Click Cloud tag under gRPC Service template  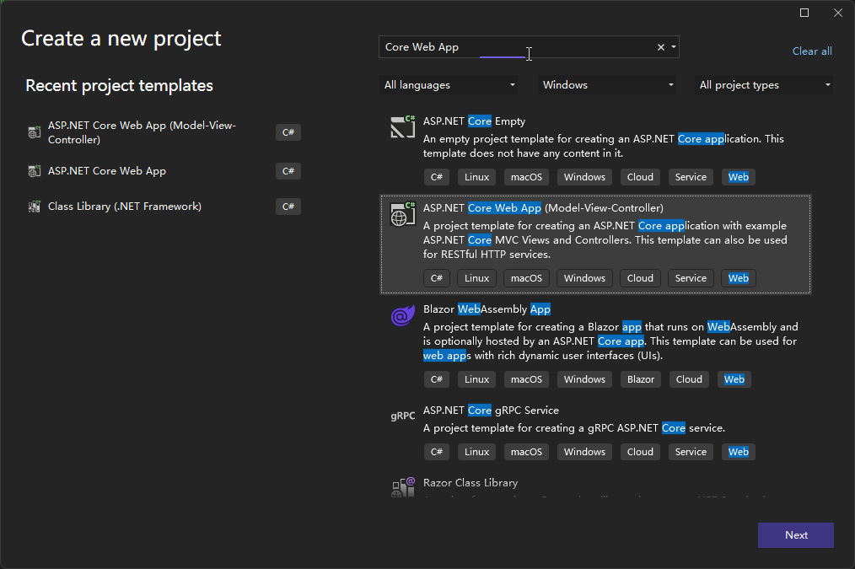pos(640,452)
